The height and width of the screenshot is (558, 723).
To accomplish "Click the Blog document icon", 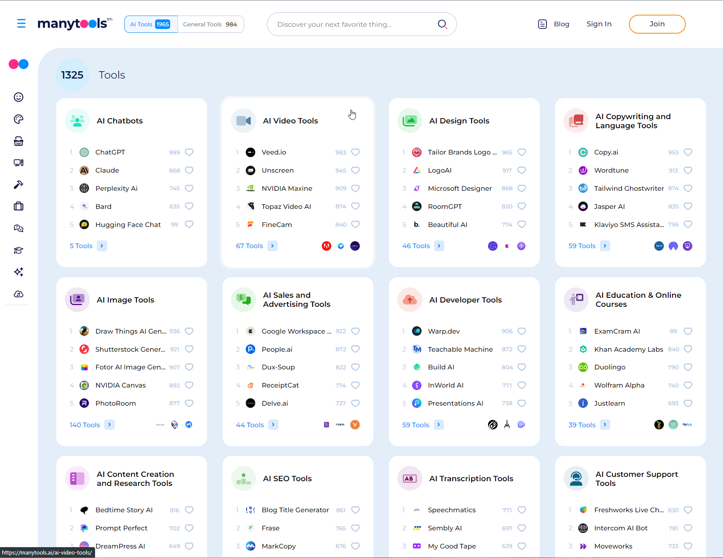I will pos(542,24).
